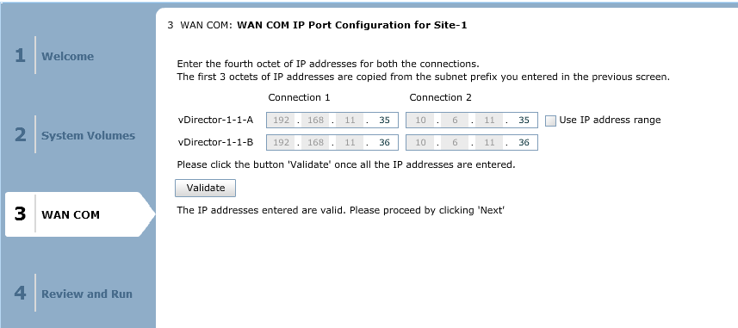Click the 10 octet for vDirector-1-1-A Connection 2
Screen dimensions: 738x328
(421, 120)
